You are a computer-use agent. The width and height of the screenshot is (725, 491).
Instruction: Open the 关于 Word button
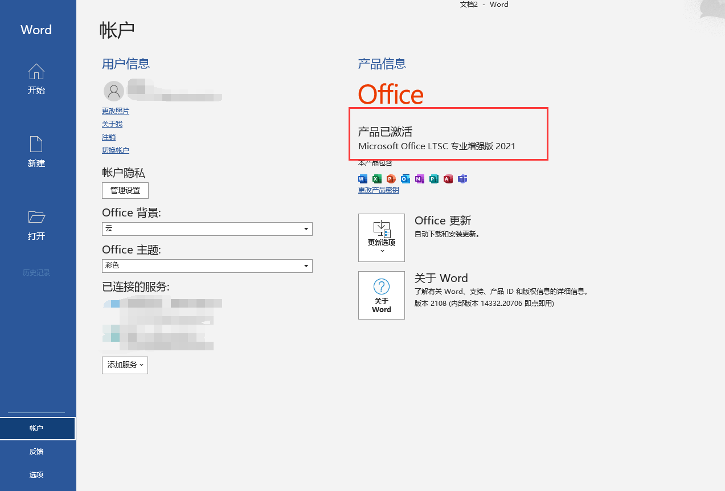[x=382, y=295]
